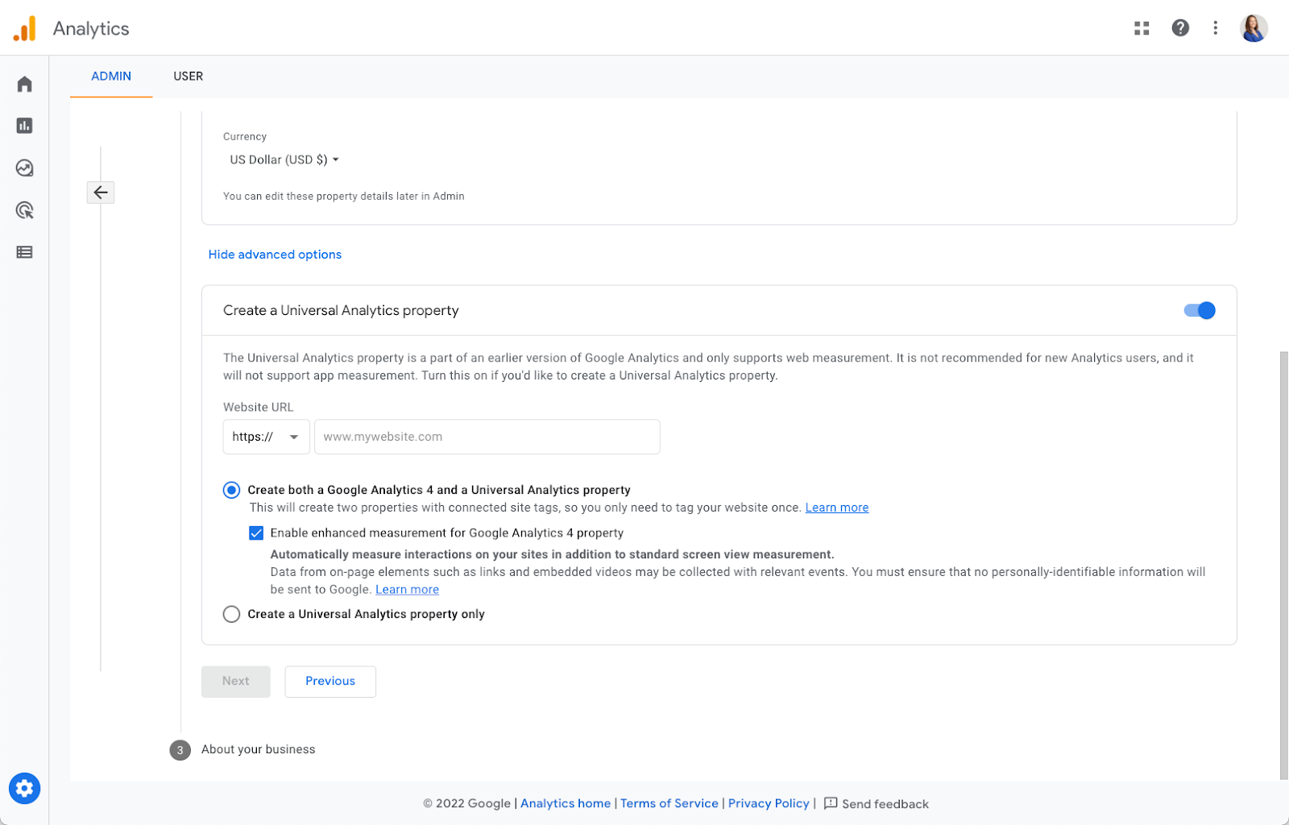Click the Admin gear icon
The image size is (1289, 825).
(25, 788)
